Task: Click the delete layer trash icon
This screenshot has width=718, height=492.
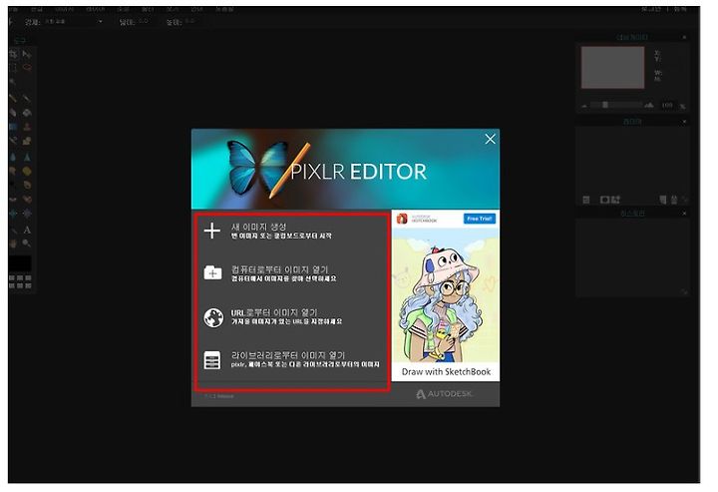Action: coord(673,200)
